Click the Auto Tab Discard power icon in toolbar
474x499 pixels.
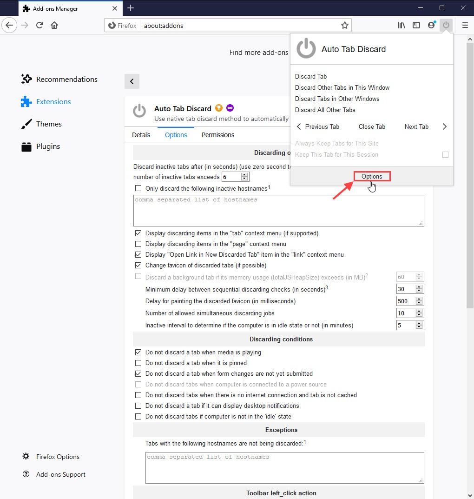[446, 25]
